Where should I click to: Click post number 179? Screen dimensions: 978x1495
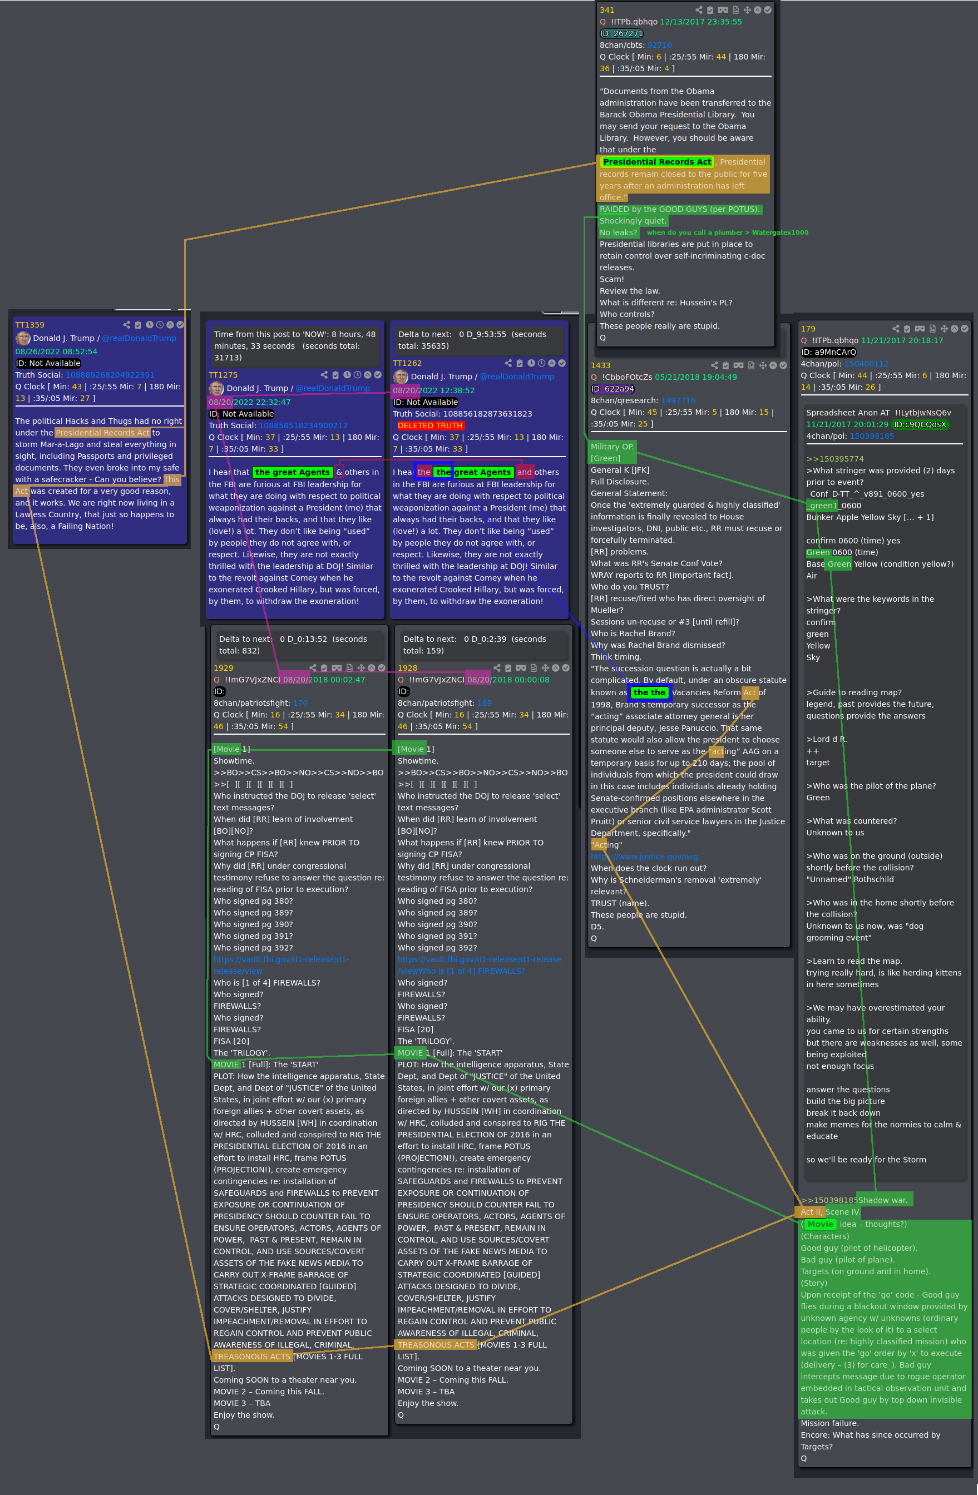pos(808,329)
